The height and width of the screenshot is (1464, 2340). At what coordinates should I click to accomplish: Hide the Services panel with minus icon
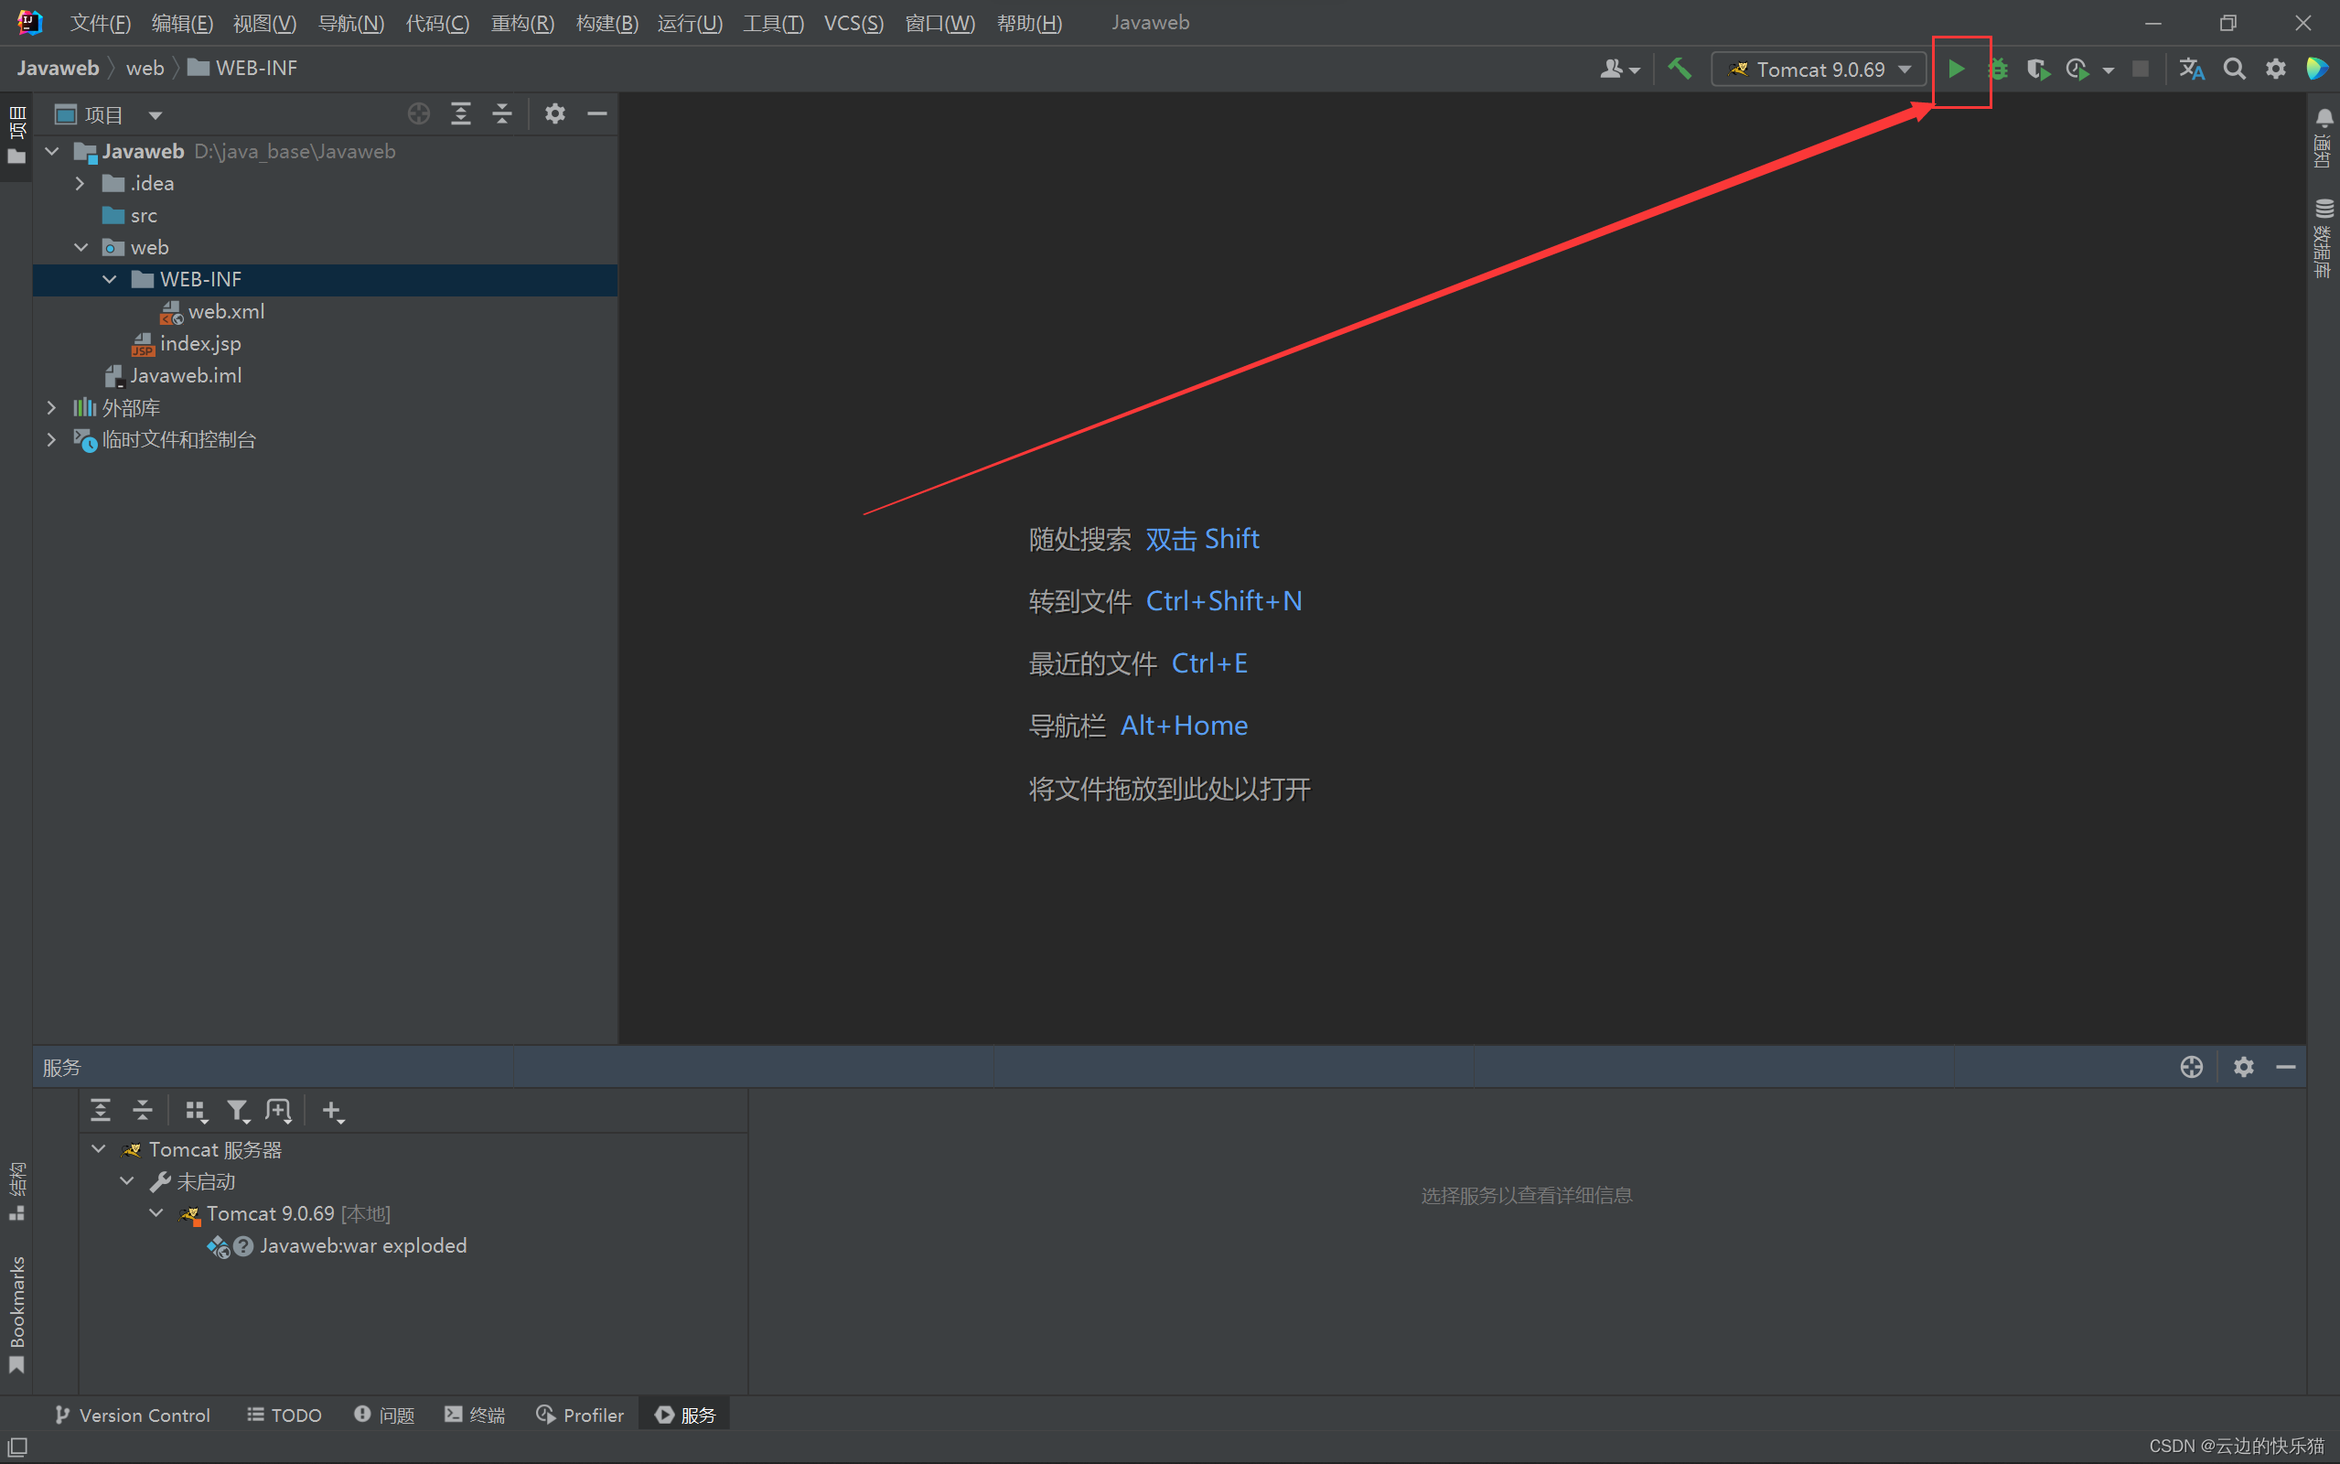click(2286, 1067)
